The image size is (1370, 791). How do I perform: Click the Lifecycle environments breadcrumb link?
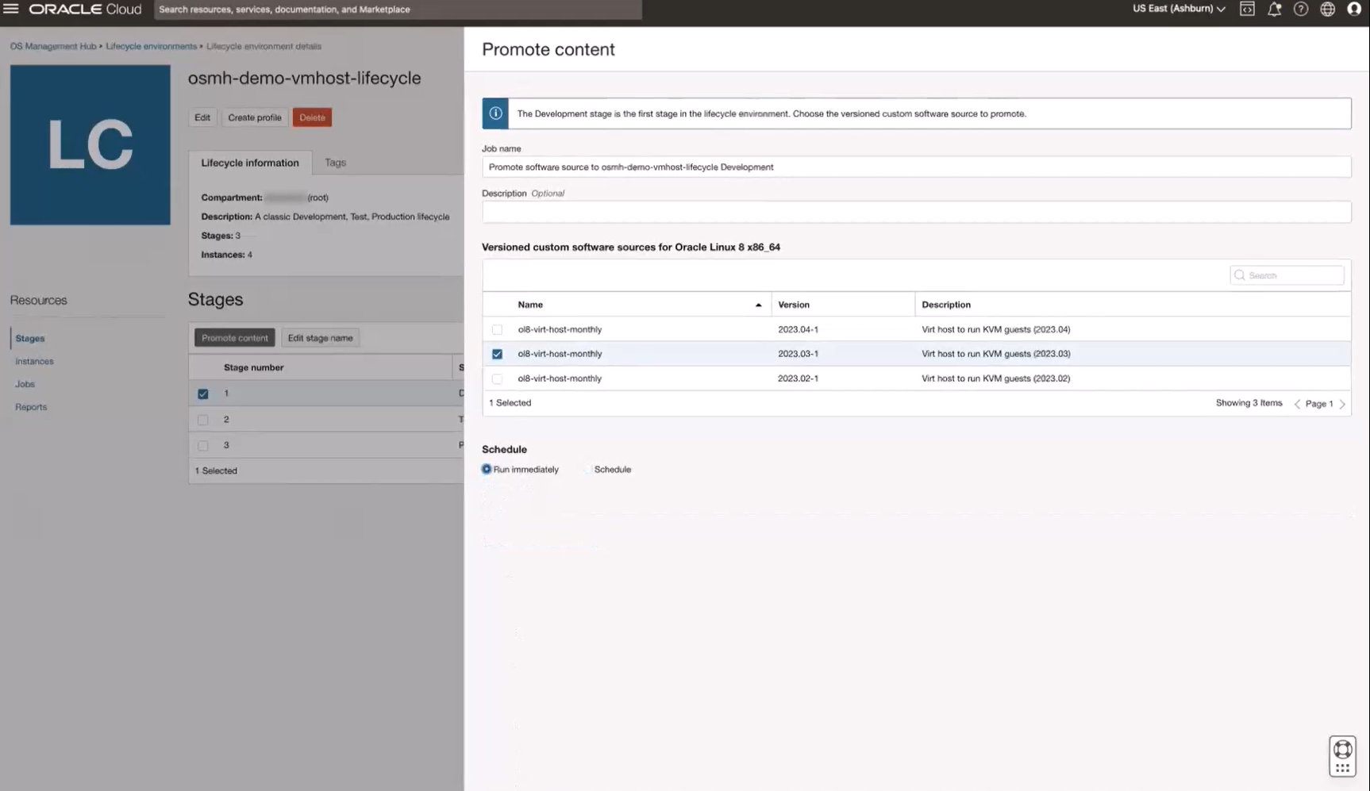click(x=151, y=46)
